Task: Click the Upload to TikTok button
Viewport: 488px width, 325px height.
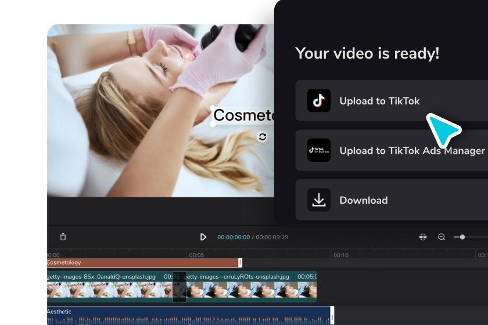Action: coord(392,100)
